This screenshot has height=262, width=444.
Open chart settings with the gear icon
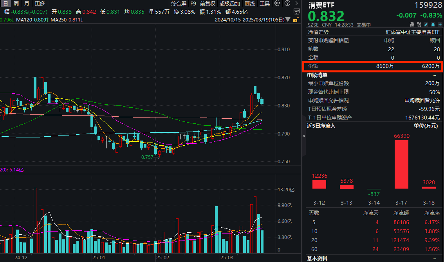tap(277, 3)
